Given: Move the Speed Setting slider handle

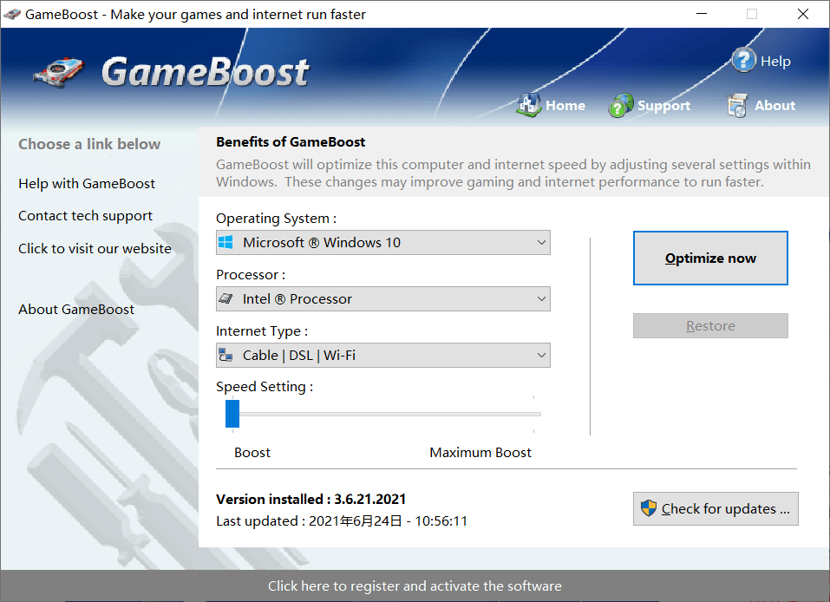Looking at the screenshot, I should click(232, 414).
